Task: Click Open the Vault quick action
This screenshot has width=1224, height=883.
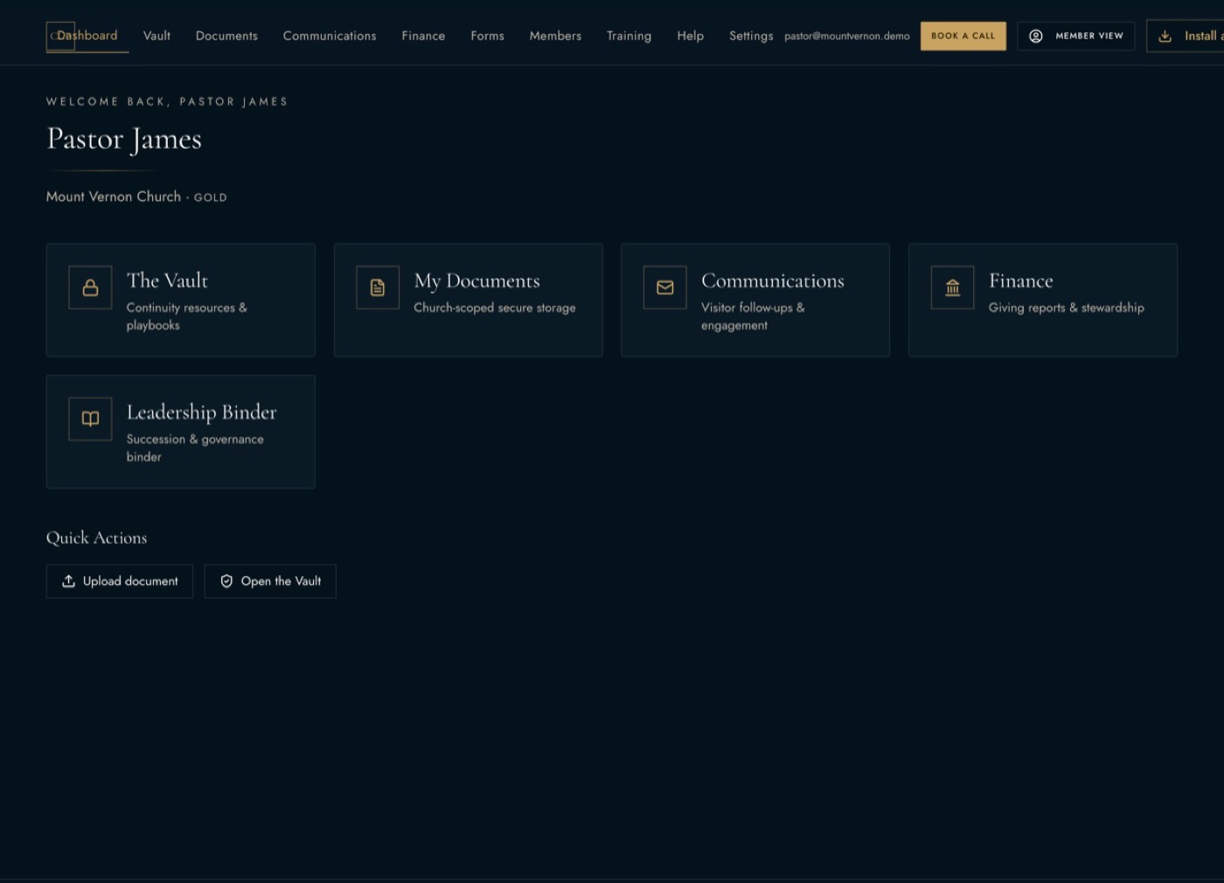Action: tap(270, 581)
